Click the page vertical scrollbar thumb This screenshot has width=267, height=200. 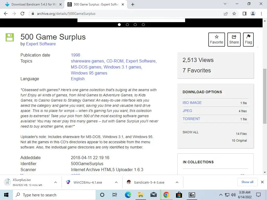[x=265, y=96]
